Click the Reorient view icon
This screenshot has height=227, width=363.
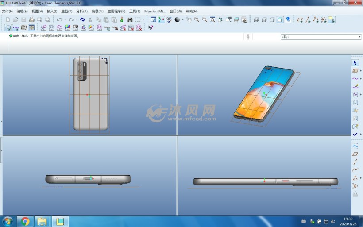pyautogui.click(x=220, y=19)
